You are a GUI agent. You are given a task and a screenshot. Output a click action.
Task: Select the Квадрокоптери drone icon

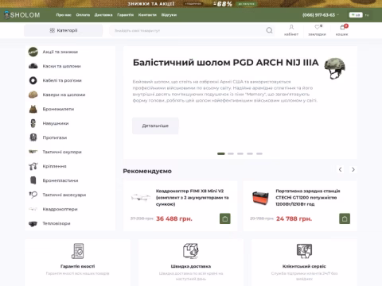pos(33,209)
